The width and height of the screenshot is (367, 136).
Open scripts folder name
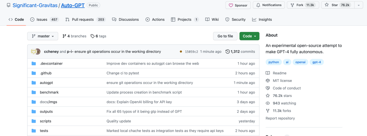[46, 121]
